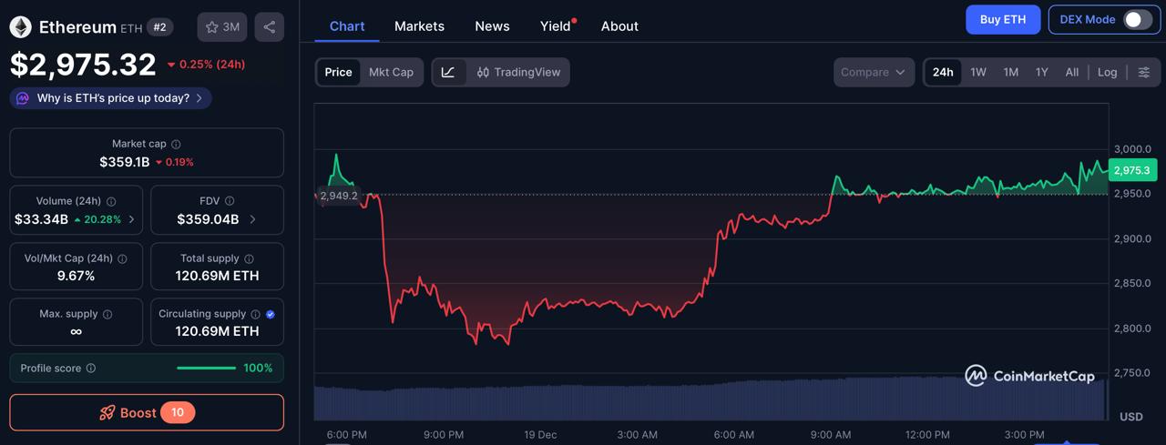Click the Ethereum logo icon
Screen dimensions: 1166x445
[x=20, y=27]
